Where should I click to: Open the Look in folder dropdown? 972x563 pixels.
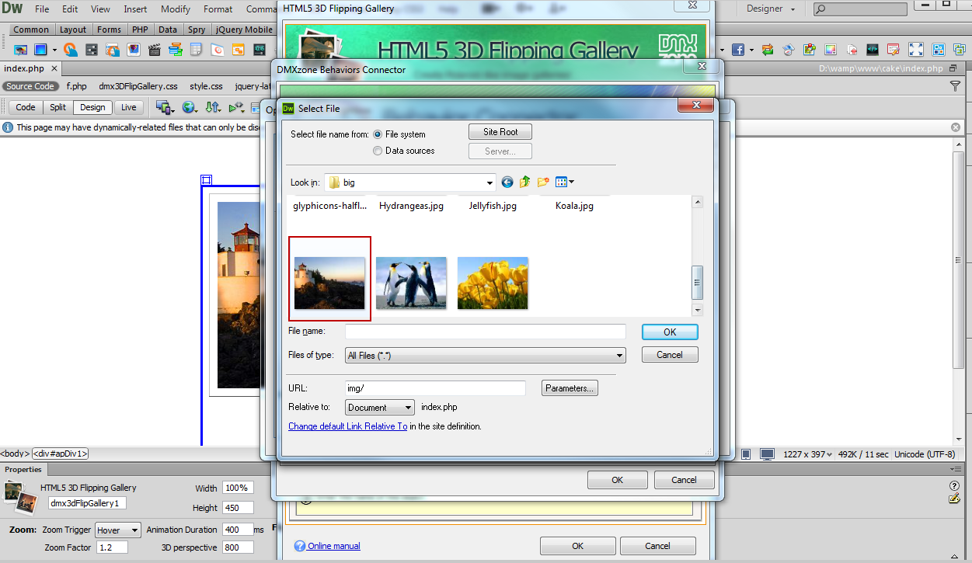[x=489, y=183]
